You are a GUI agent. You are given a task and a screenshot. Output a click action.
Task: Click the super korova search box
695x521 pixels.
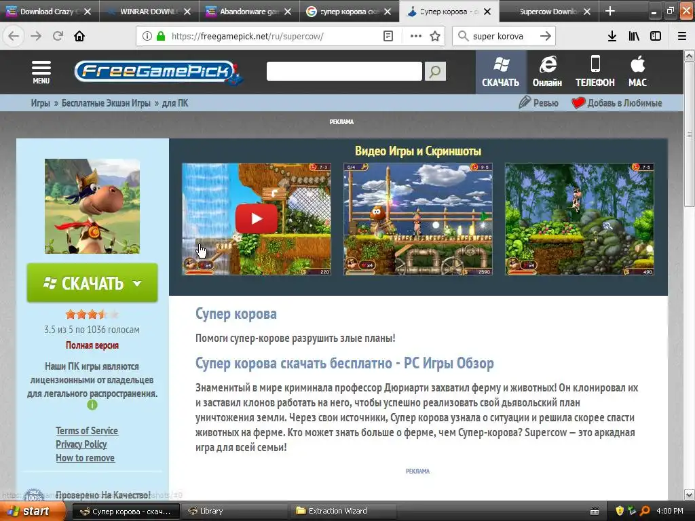coord(504,36)
